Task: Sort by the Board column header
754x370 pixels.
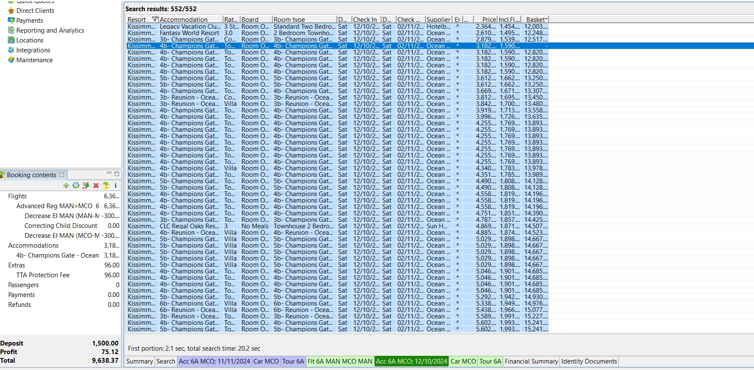Action: (x=256, y=19)
